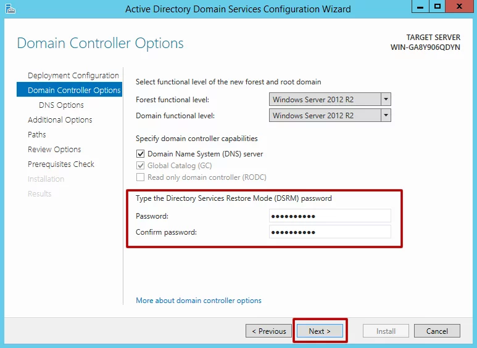477x348 pixels.
Task: Click Read only domain controller (RODC) checkbox
Action: point(140,177)
